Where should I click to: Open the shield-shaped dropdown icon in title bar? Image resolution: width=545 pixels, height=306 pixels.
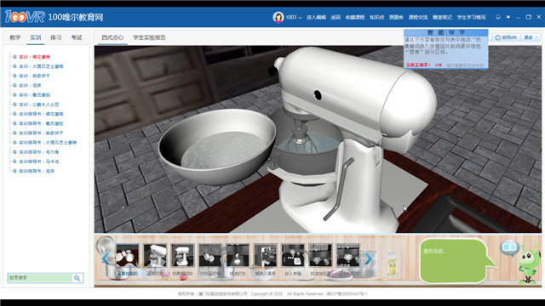click(x=508, y=17)
